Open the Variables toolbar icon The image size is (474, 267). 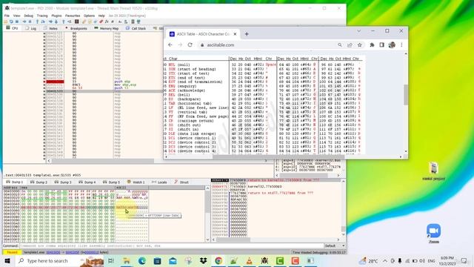(x=113, y=22)
